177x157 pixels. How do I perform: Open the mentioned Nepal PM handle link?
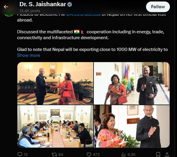tap(83, 15)
